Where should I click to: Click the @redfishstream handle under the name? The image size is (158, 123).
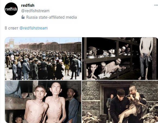[35, 11]
